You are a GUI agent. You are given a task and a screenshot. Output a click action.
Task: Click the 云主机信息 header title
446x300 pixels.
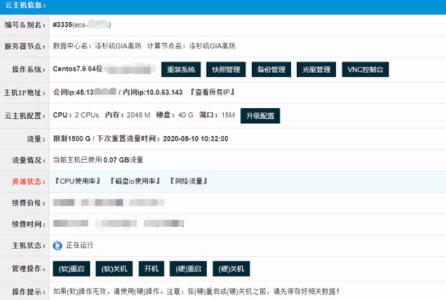25,5
